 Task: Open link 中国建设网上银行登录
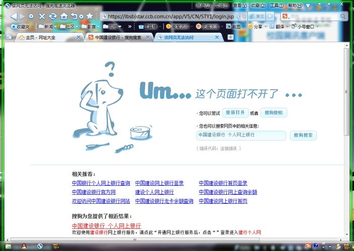159,183
